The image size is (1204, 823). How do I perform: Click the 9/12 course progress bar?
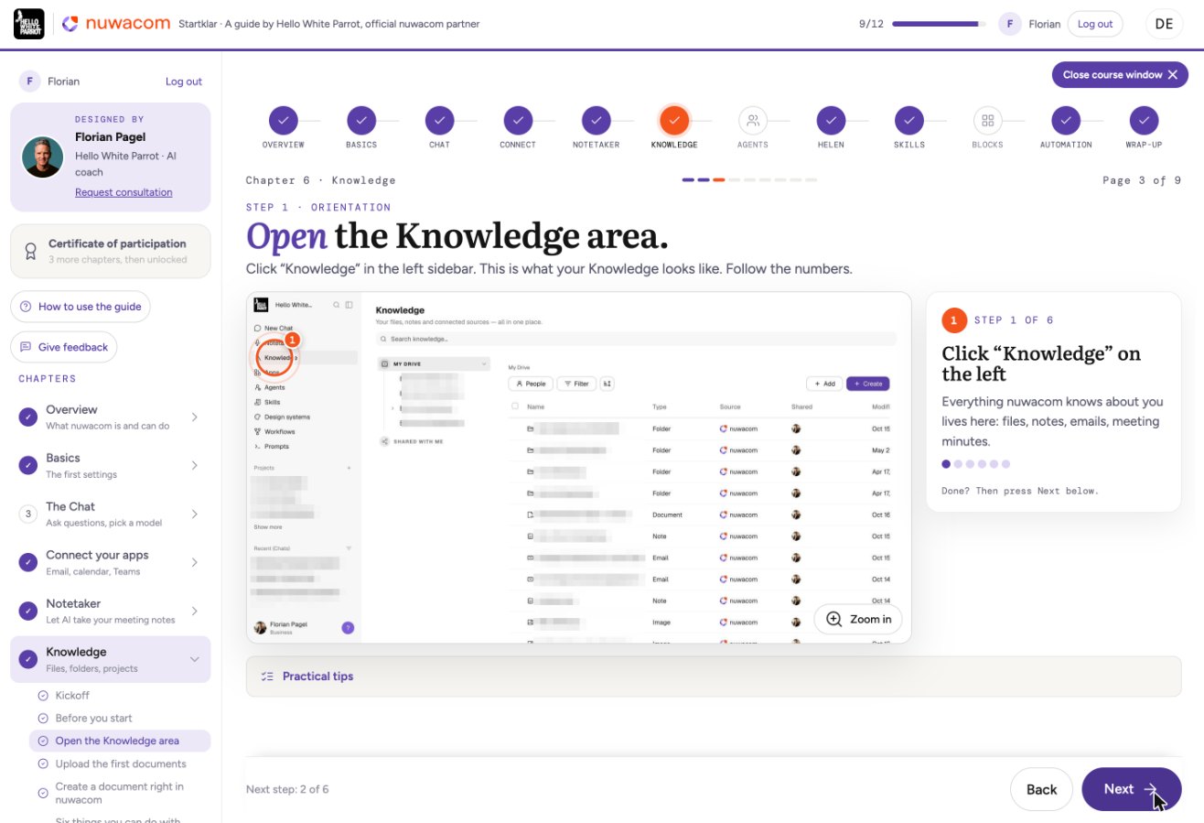(x=939, y=24)
